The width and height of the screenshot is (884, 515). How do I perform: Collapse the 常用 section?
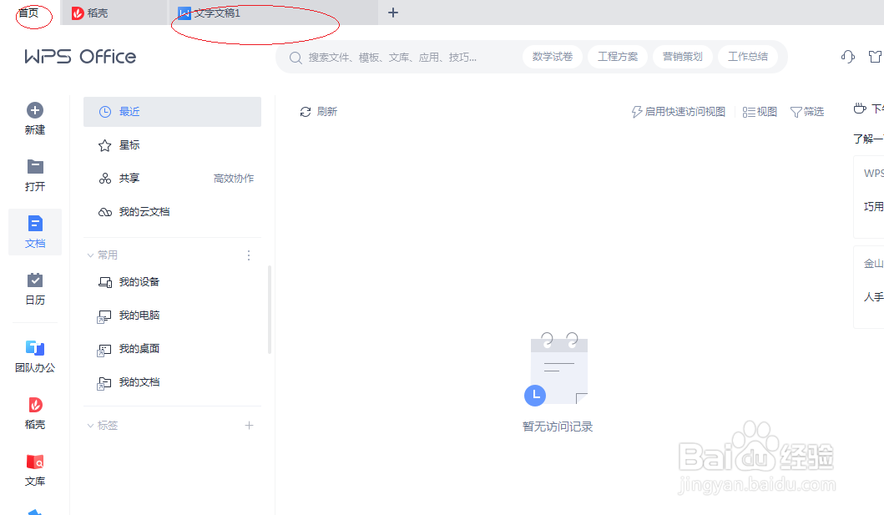click(x=90, y=255)
